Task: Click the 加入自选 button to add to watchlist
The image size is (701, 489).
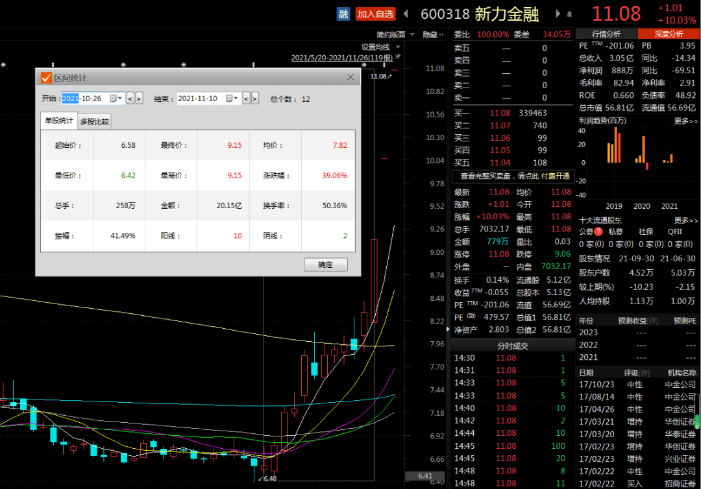Action: (x=376, y=14)
